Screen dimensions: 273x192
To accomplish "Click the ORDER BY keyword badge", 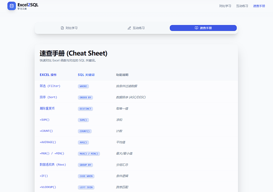I will [x=85, y=97].
